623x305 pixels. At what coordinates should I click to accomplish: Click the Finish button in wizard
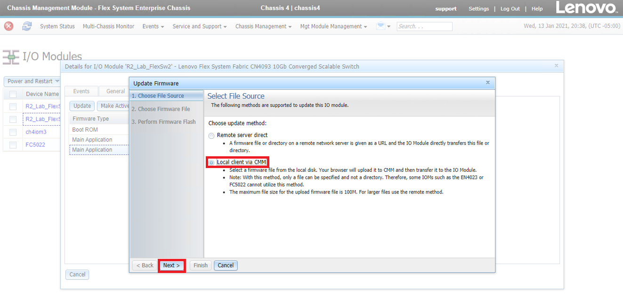pos(201,265)
